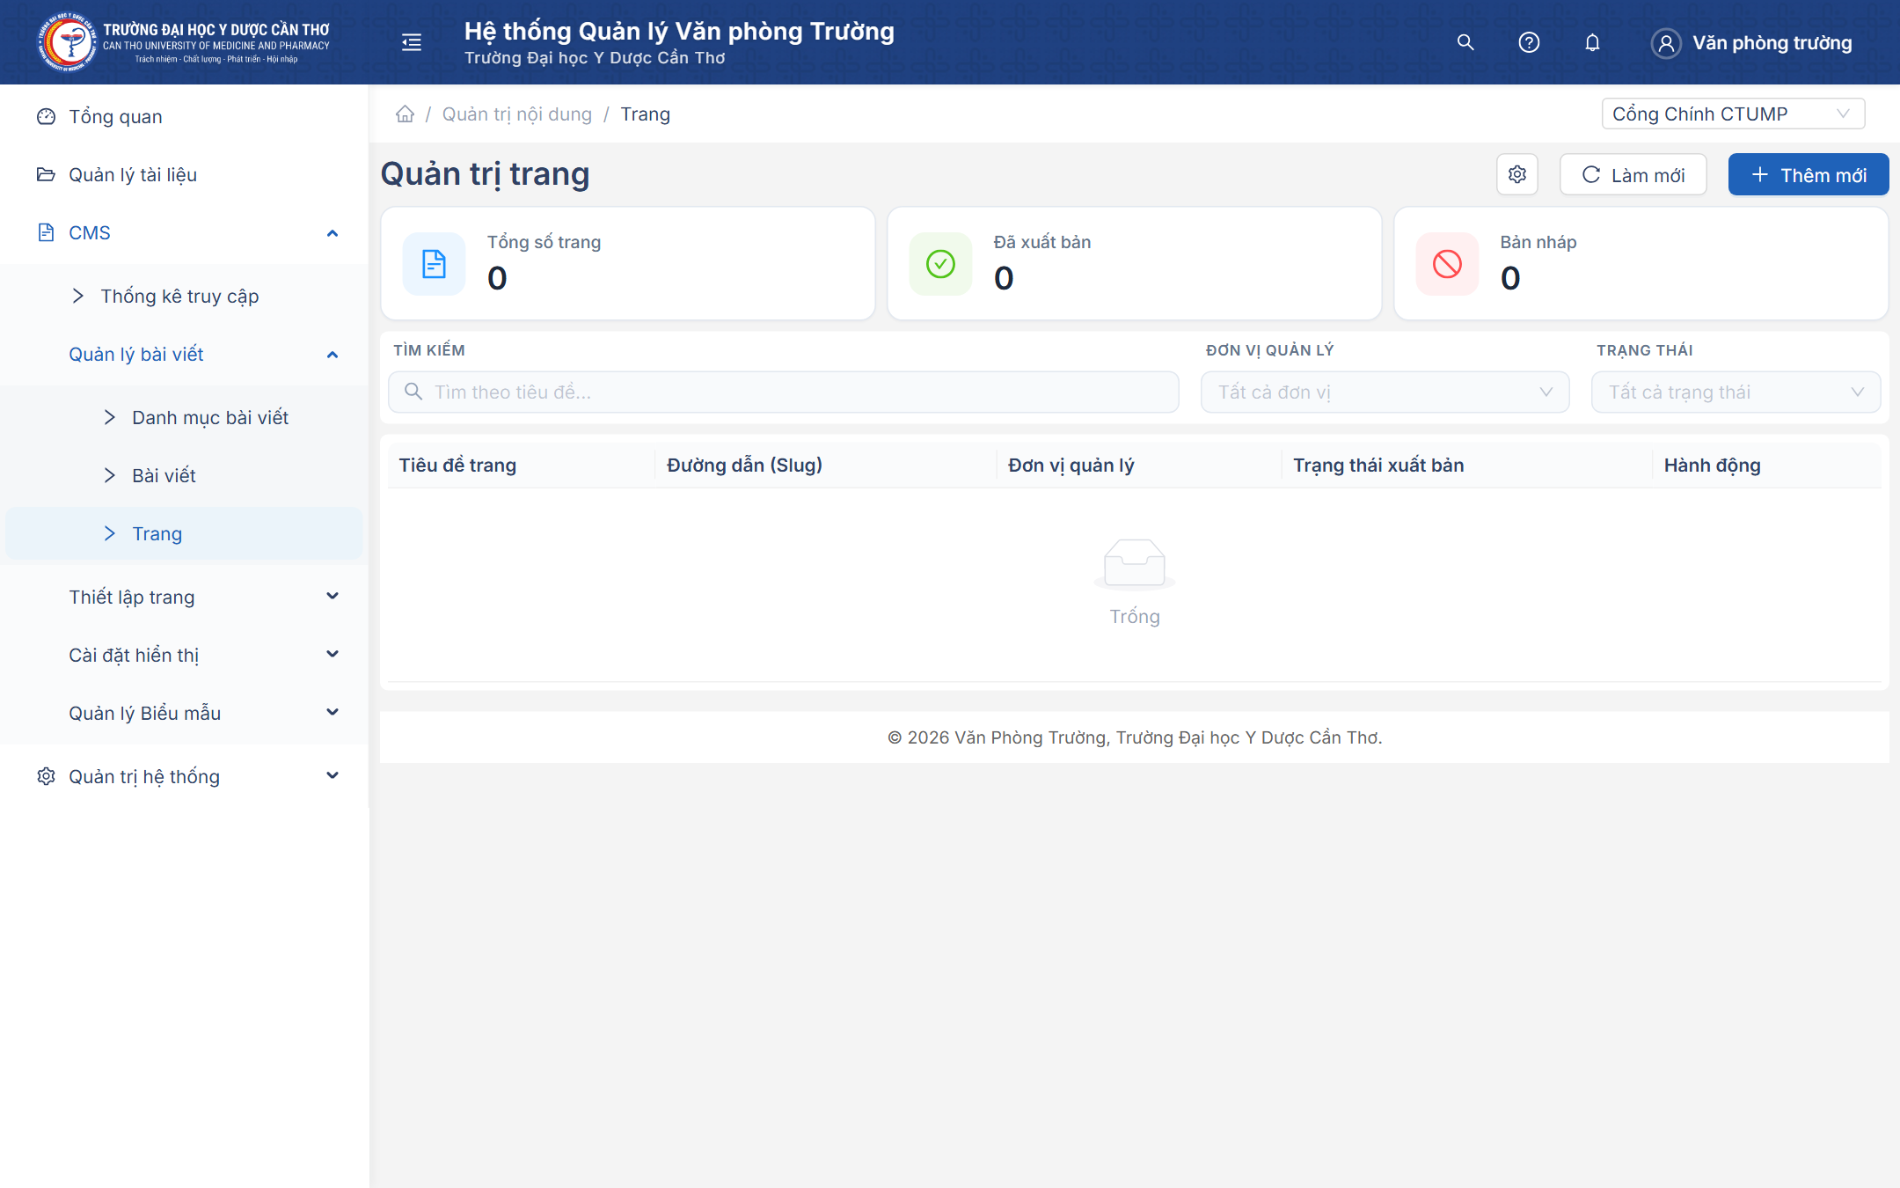The image size is (1900, 1188).
Task: Open table settings gear icon
Action: click(x=1517, y=174)
